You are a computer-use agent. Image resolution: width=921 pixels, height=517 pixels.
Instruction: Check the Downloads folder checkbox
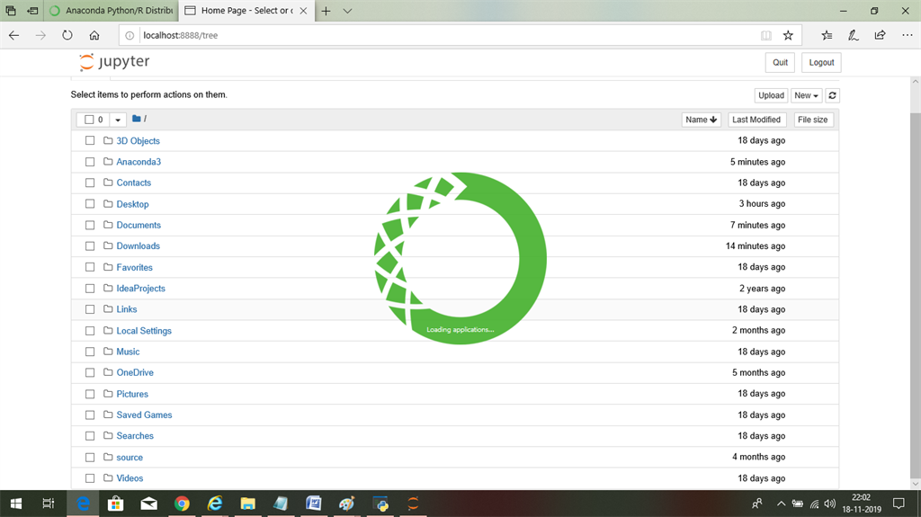click(90, 246)
